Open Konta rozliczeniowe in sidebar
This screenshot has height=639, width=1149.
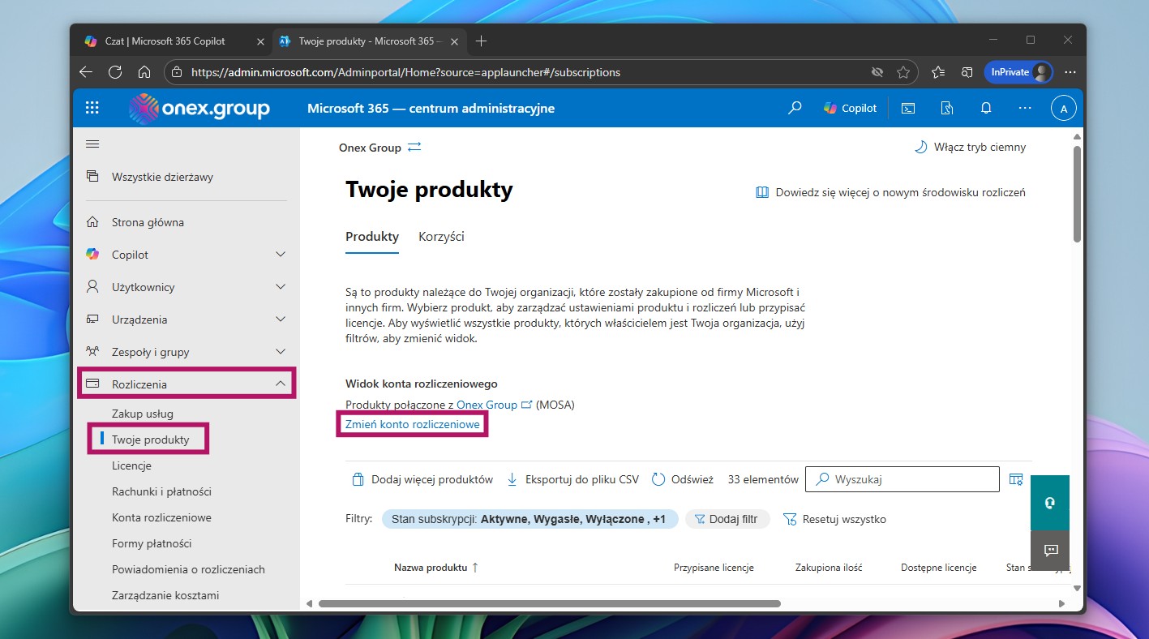(x=161, y=517)
